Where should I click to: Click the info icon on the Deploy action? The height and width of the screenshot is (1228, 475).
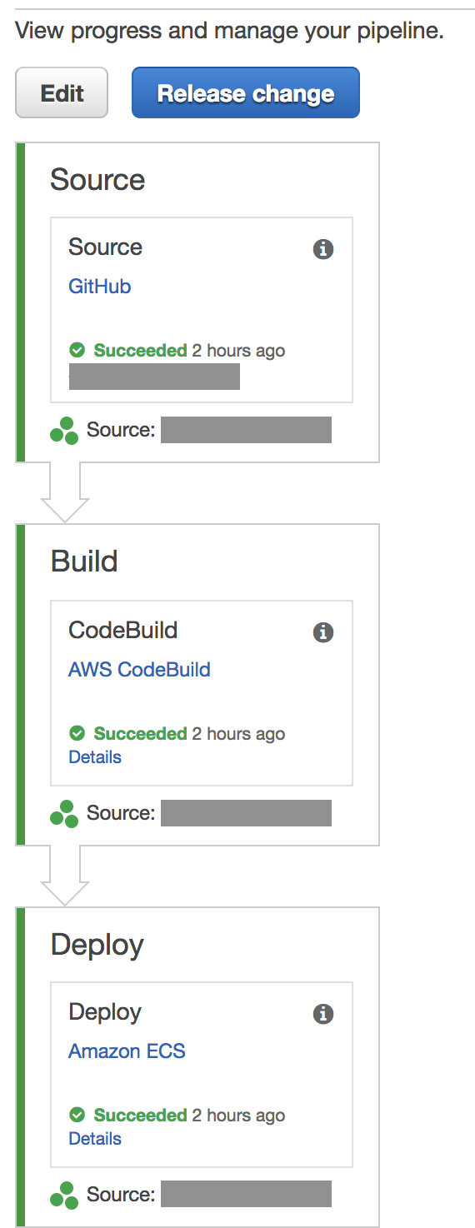(323, 1014)
